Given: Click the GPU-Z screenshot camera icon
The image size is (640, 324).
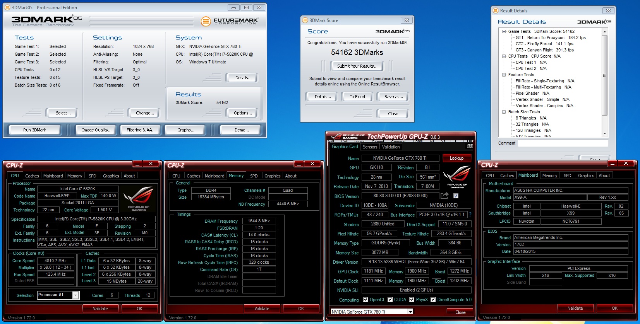Looking at the screenshot, I should (x=470, y=146).
